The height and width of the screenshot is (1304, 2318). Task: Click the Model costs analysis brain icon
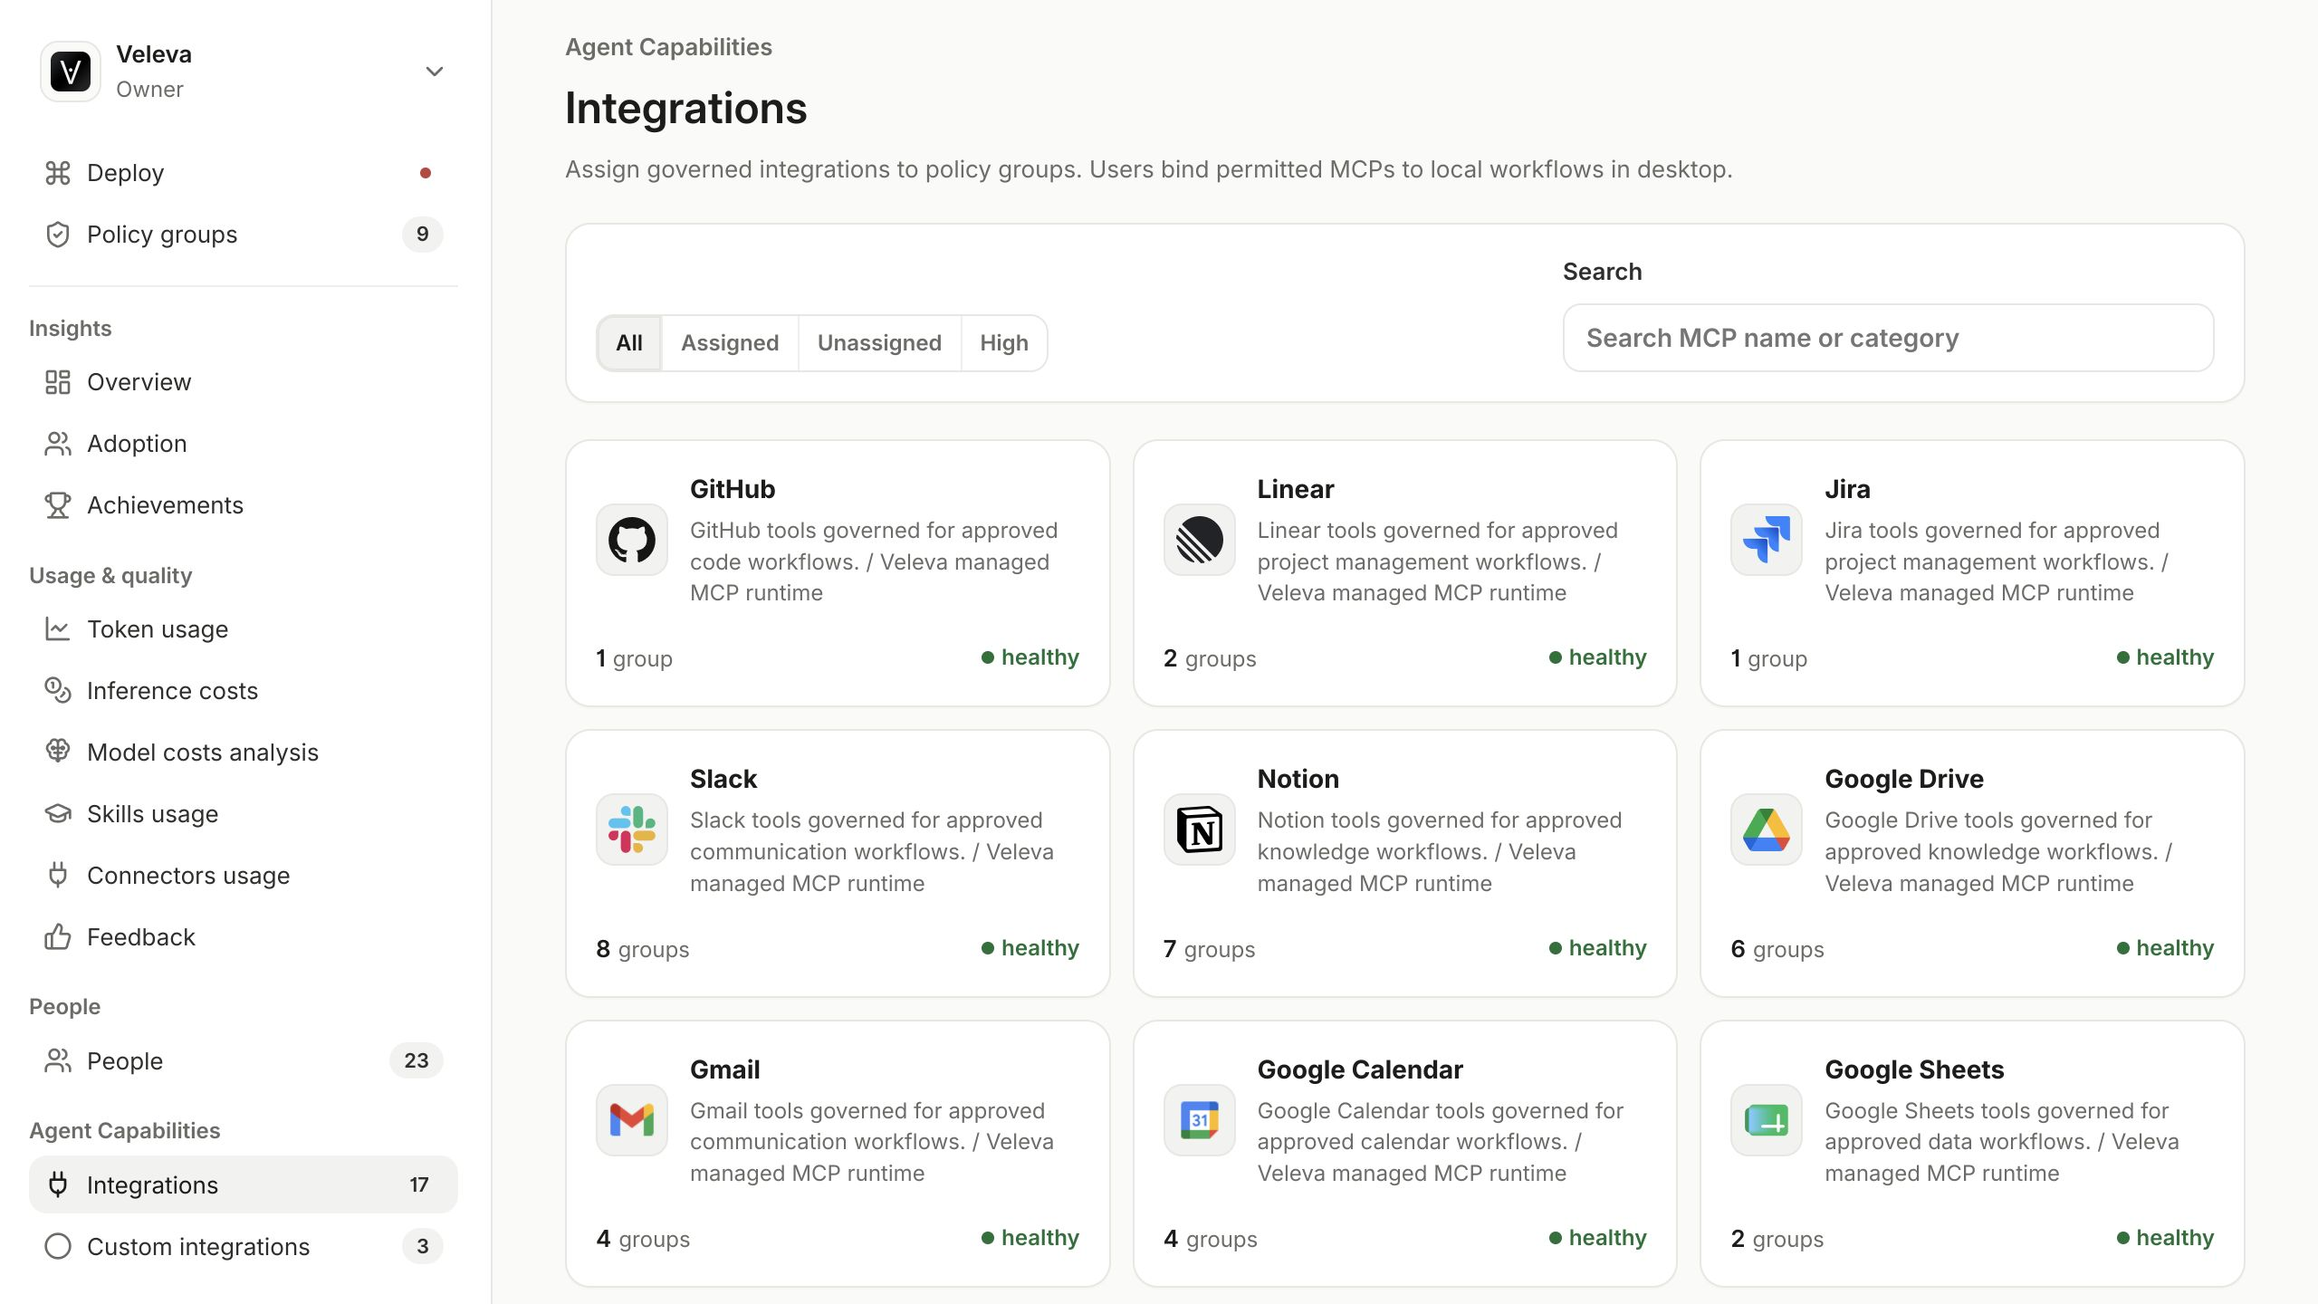tap(58, 753)
